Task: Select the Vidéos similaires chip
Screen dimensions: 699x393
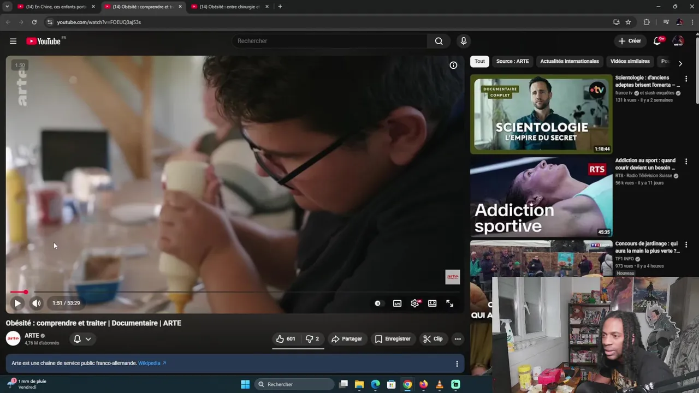Action: pyautogui.click(x=630, y=61)
